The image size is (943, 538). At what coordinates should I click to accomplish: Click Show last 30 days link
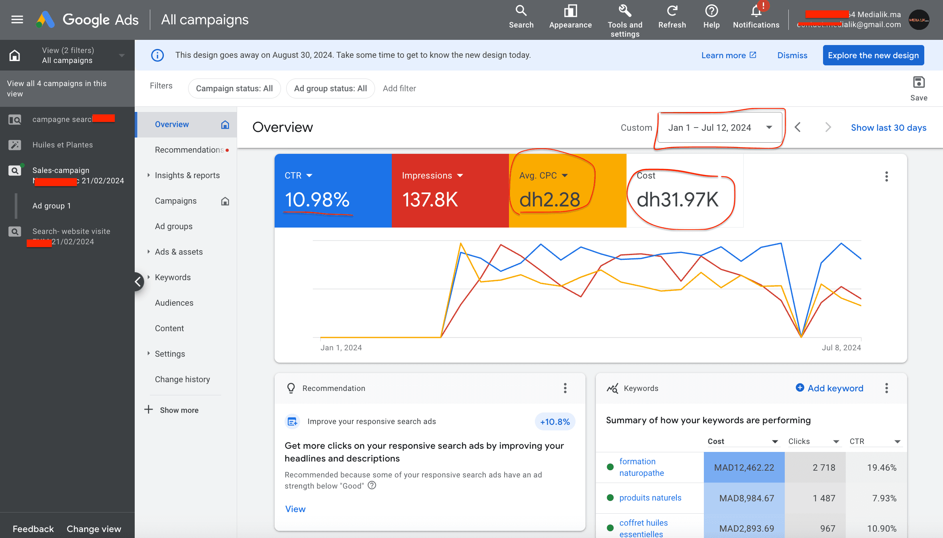pyautogui.click(x=888, y=128)
